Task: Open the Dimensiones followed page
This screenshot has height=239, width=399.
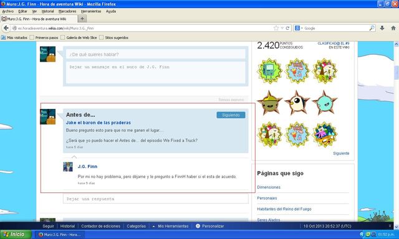Action: 269,187
